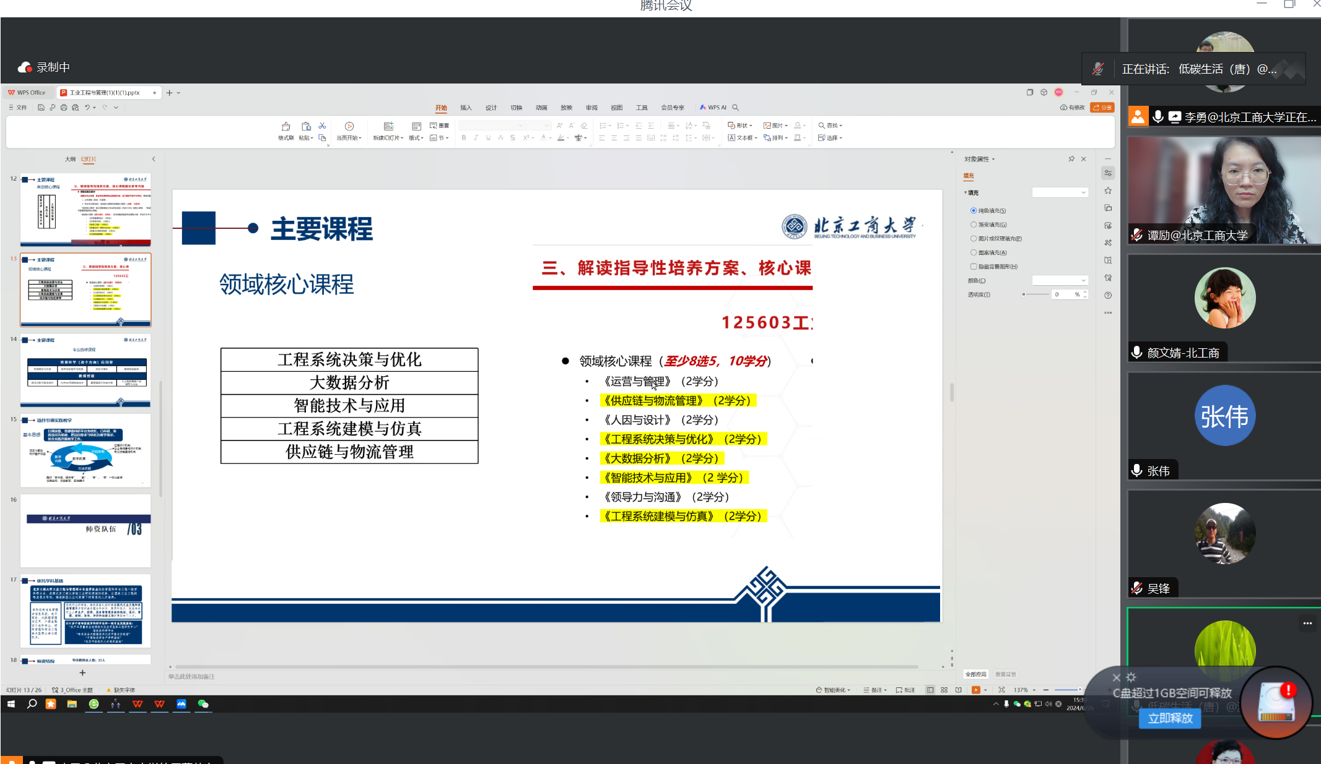The height and width of the screenshot is (764, 1321).
Task: Expand the 形状 shapes dropdown
Action: point(741,126)
